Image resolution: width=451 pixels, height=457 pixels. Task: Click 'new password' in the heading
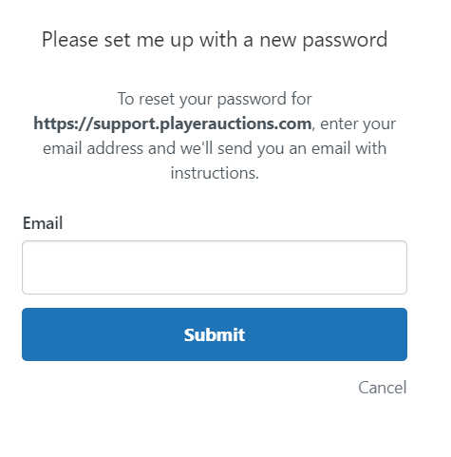point(324,40)
